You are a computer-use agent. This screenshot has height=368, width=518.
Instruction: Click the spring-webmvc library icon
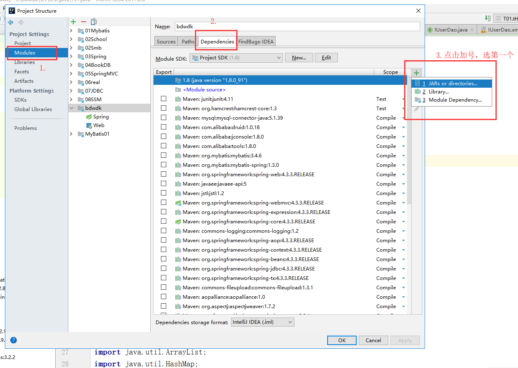178,203
